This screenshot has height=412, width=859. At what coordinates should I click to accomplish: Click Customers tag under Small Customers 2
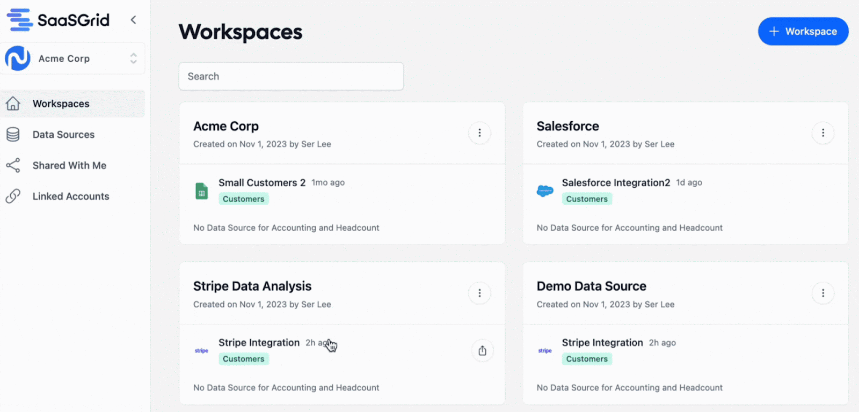click(x=244, y=199)
